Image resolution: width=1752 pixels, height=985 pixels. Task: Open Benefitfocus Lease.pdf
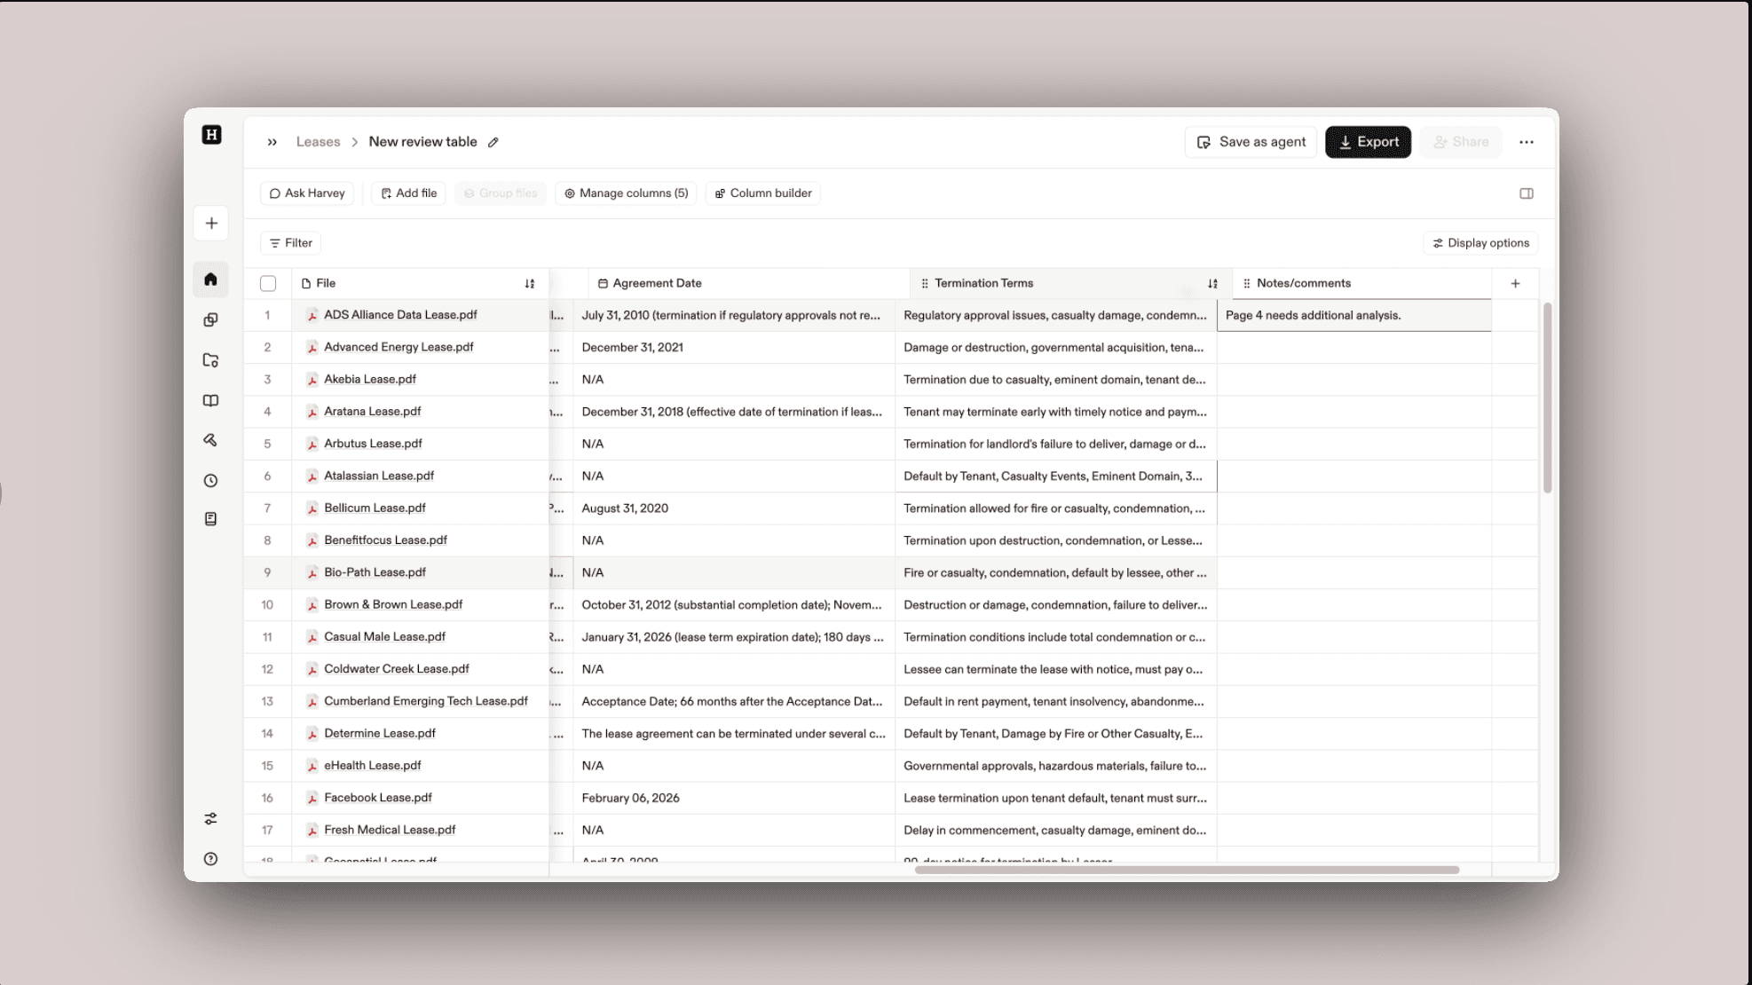(385, 540)
